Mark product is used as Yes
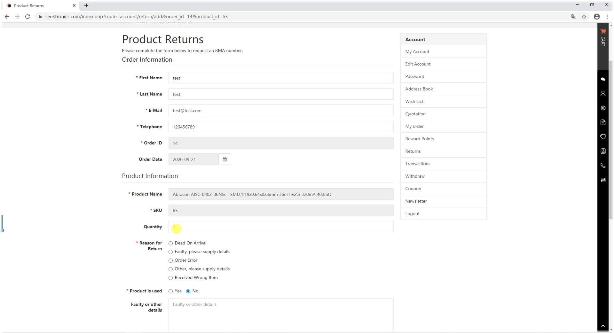Viewport: 614px width, 333px height. click(x=170, y=291)
